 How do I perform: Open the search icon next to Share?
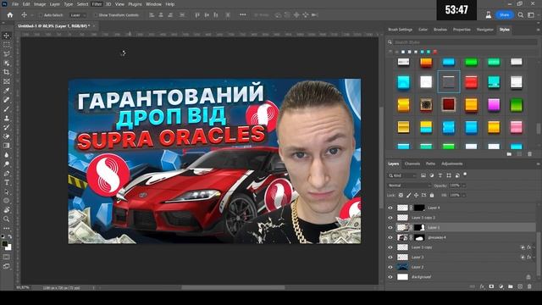click(521, 15)
